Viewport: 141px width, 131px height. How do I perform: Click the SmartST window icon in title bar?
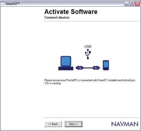tap(3, 3)
